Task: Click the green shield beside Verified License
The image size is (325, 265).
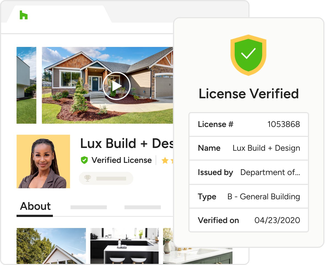Action: [84, 160]
